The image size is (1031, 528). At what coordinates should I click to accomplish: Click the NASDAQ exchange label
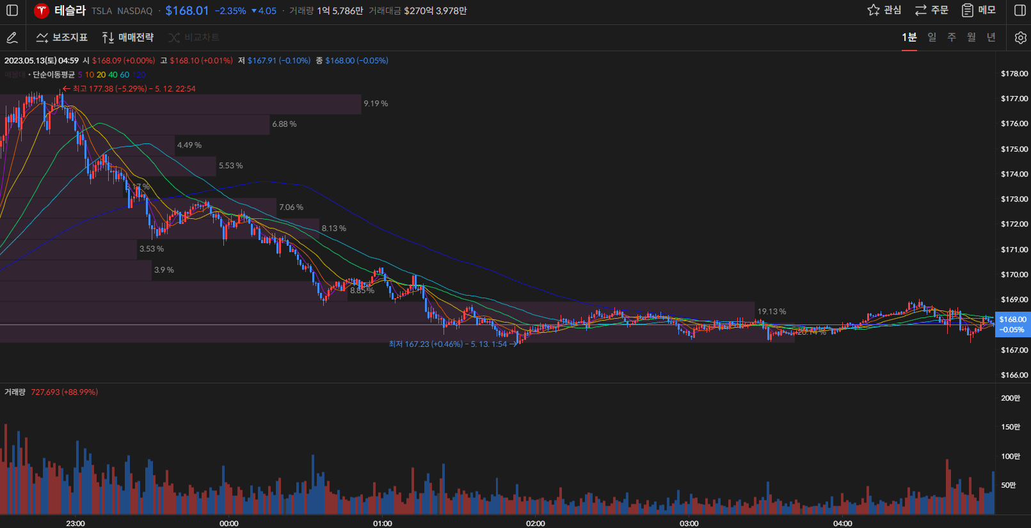pos(135,11)
